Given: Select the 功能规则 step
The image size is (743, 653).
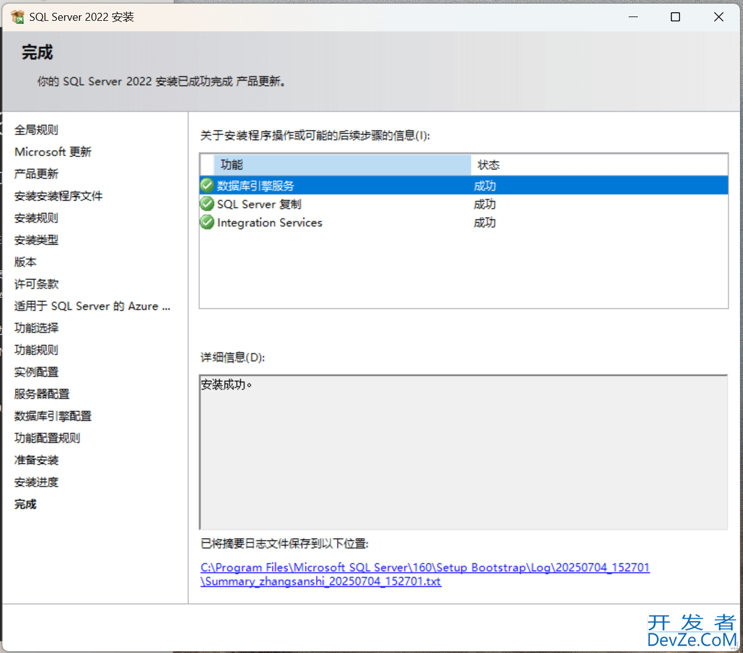Looking at the screenshot, I should click(37, 350).
